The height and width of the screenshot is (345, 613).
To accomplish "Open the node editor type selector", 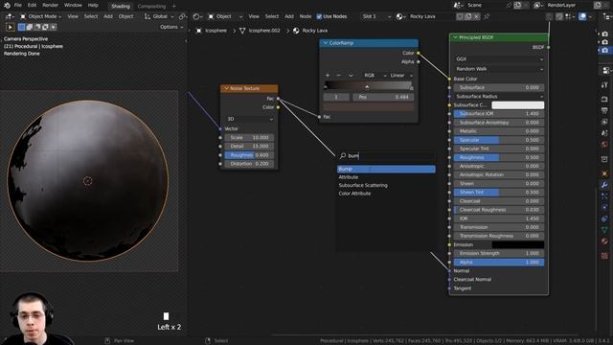I will [197, 16].
